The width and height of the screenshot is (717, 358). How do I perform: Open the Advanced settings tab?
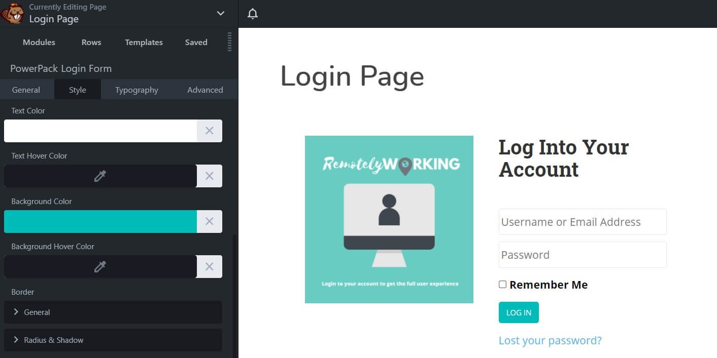coord(205,90)
